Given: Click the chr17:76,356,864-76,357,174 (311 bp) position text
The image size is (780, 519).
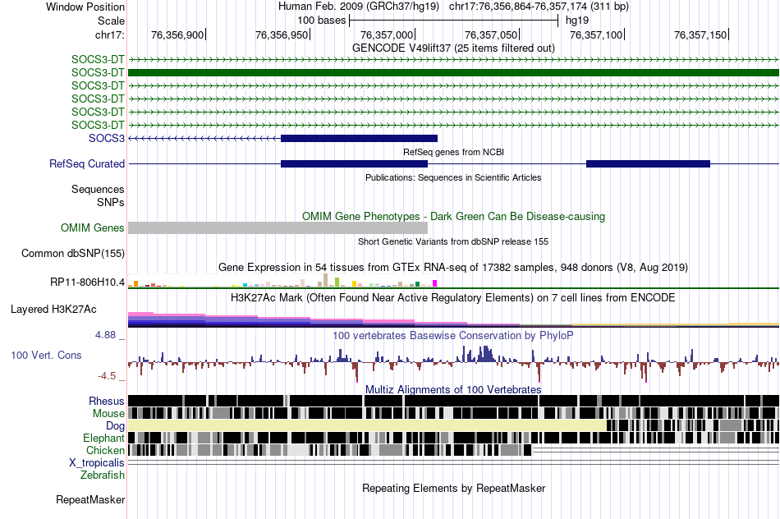Looking at the screenshot, I should pos(539,7).
